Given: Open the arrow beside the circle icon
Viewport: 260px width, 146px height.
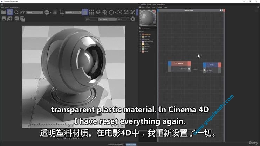Looking at the screenshot, I should pos(115,12).
